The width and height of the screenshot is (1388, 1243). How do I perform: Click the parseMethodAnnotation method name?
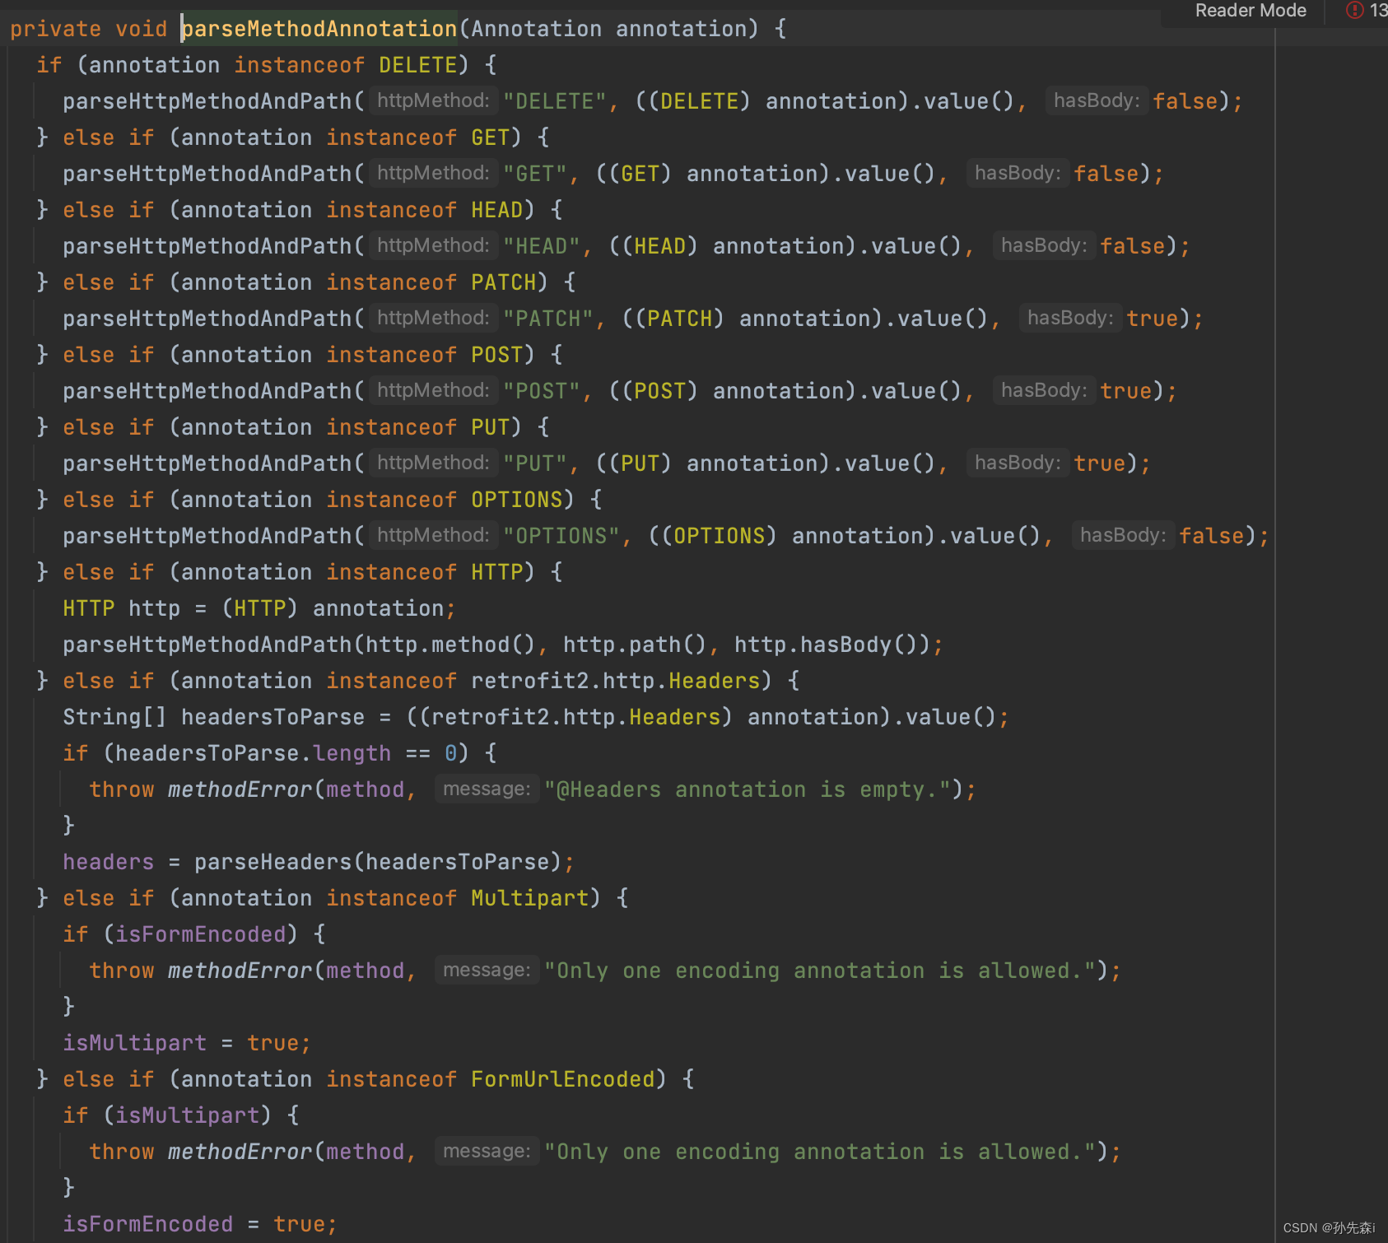coord(319,29)
